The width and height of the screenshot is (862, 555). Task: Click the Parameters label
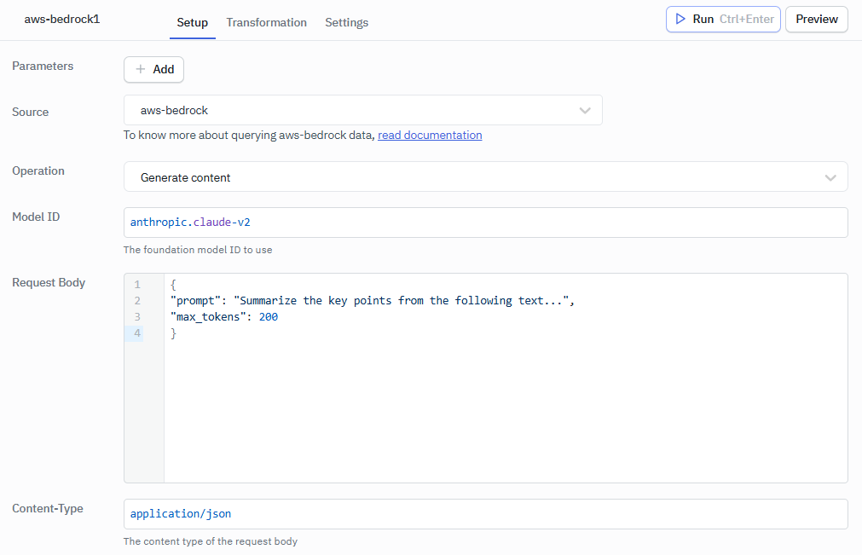point(43,66)
